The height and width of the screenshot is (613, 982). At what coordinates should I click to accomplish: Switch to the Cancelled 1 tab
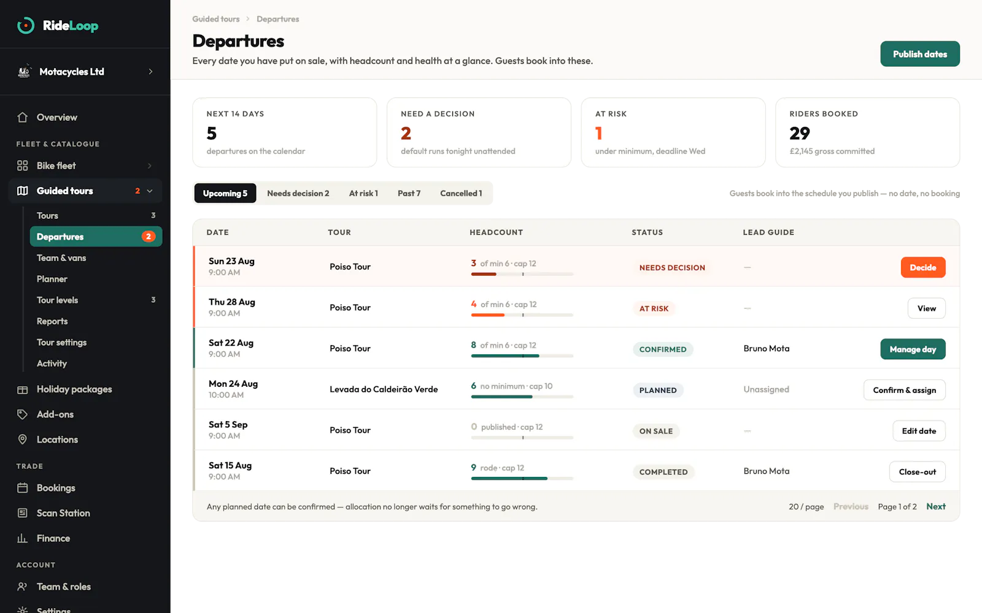tap(461, 193)
